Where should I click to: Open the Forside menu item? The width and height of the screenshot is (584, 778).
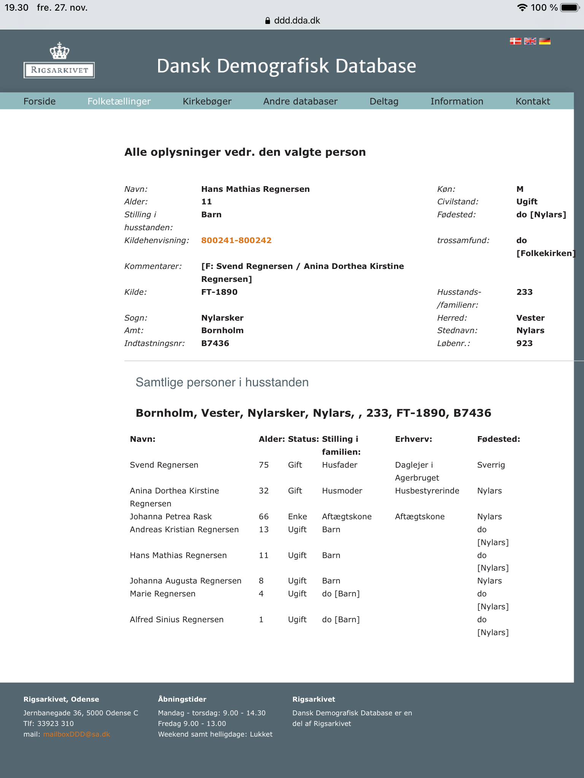point(40,101)
